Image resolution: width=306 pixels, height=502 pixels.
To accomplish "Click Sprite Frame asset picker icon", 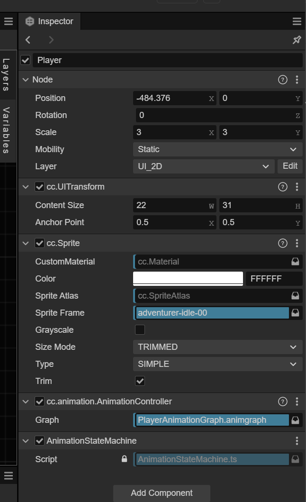I will (x=296, y=313).
